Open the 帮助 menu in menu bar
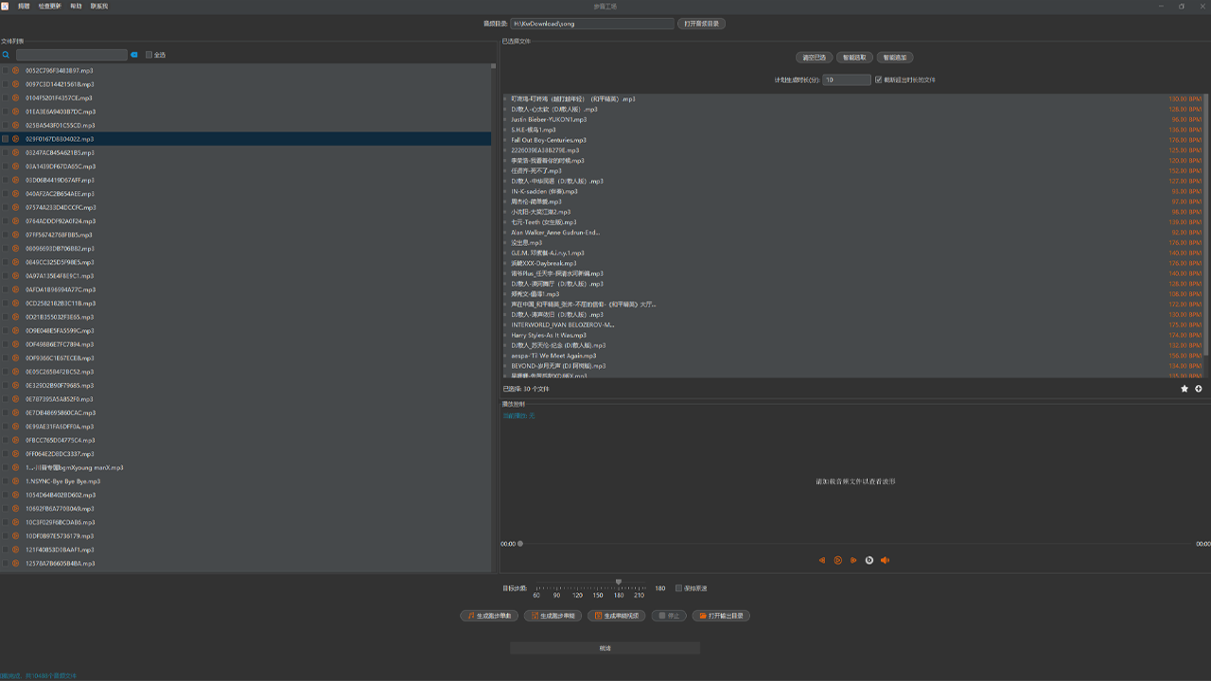Screen dimensions: 1211x681 point(76,6)
